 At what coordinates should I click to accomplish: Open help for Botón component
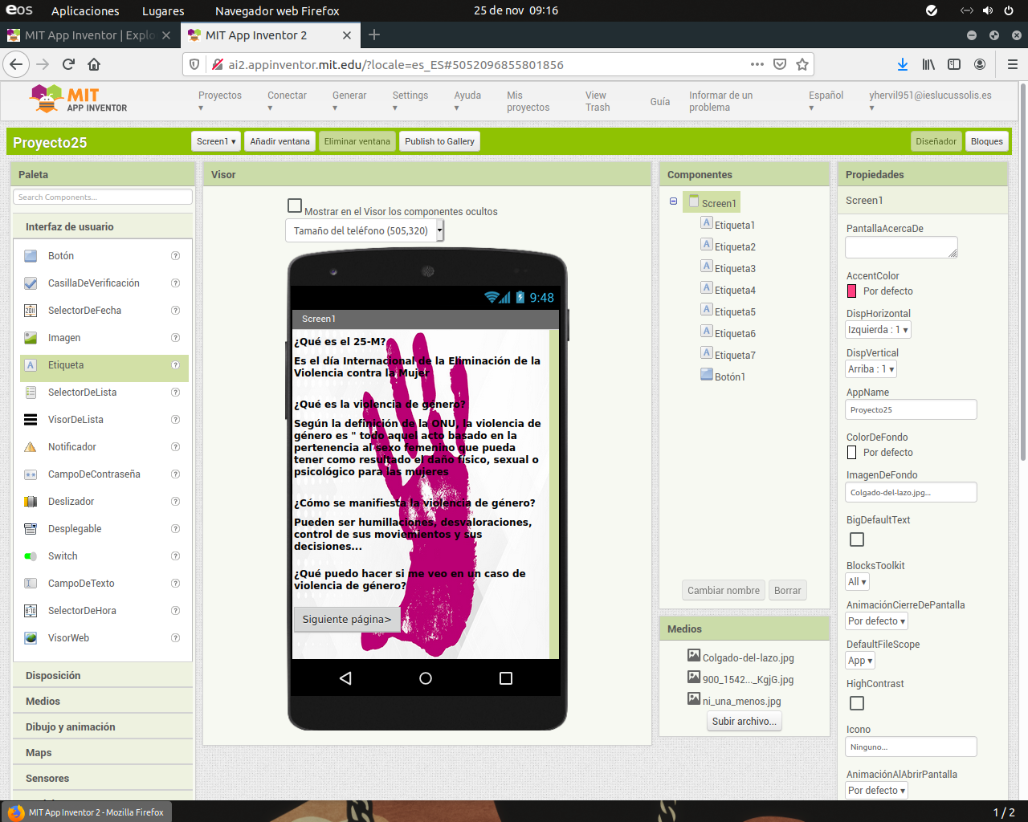point(175,256)
